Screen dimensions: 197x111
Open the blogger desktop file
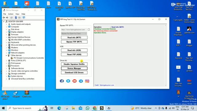point(189,43)
